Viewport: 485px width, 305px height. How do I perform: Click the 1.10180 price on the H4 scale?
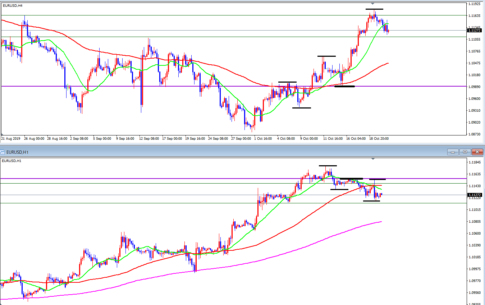[x=475, y=75]
